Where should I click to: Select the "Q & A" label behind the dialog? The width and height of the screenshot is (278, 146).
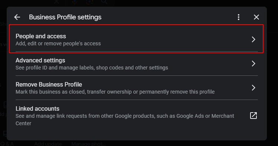7,144
